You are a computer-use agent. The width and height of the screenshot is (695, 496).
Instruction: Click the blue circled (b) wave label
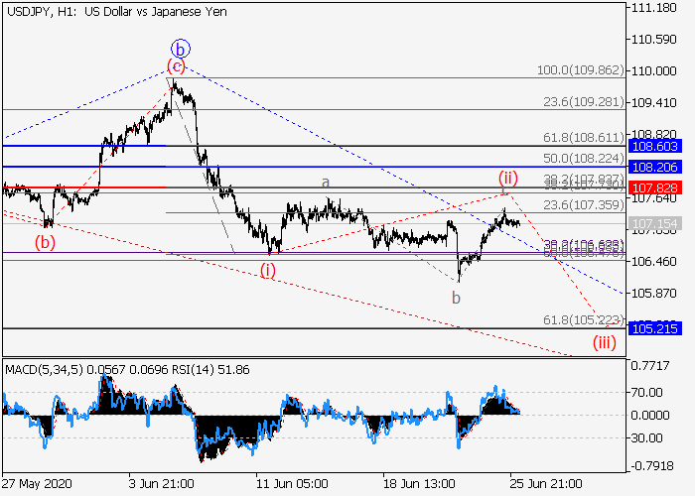click(x=179, y=48)
